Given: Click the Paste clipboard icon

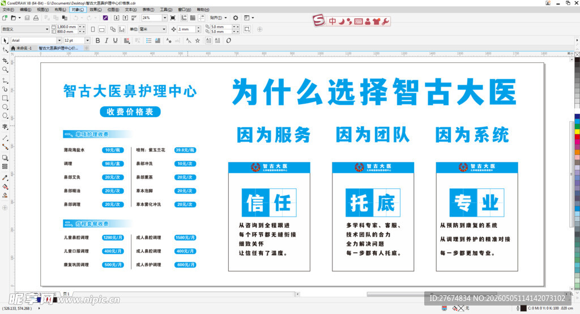Looking at the screenshot, I should (65, 18).
